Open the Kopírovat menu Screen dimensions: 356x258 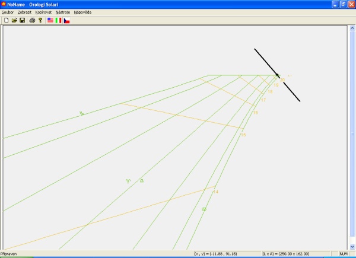pyautogui.click(x=43, y=12)
